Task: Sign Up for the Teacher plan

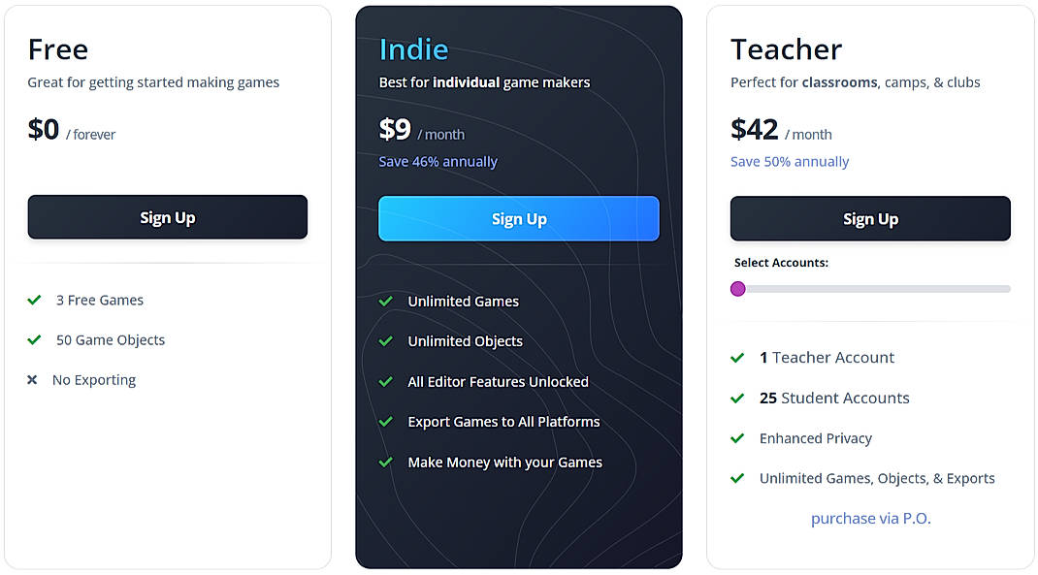Action: 869,218
